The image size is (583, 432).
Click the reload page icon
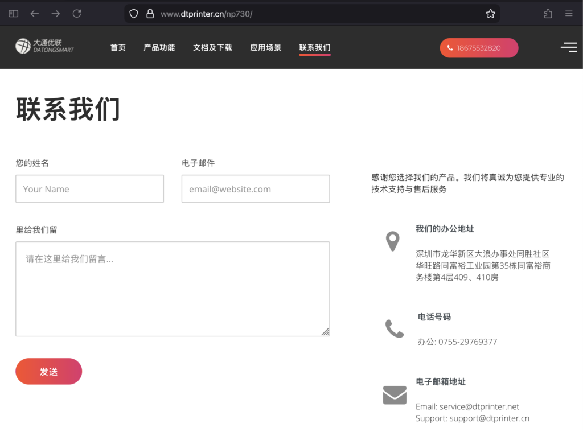77,13
